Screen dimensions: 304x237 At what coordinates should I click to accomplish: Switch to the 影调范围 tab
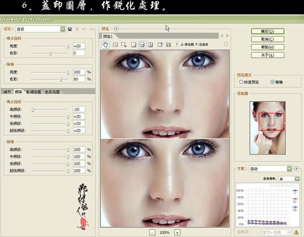(34, 92)
